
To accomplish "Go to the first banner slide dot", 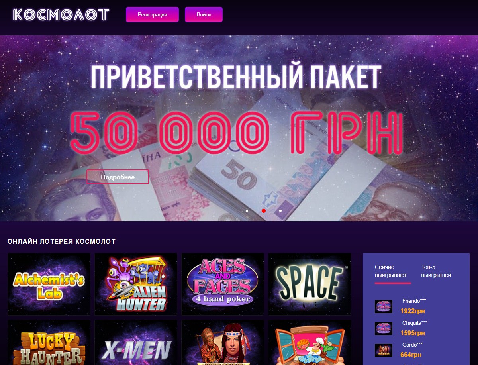I will click(x=247, y=210).
